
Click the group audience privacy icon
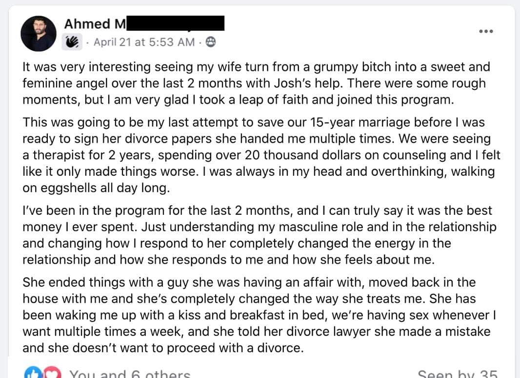tap(210, 42)
